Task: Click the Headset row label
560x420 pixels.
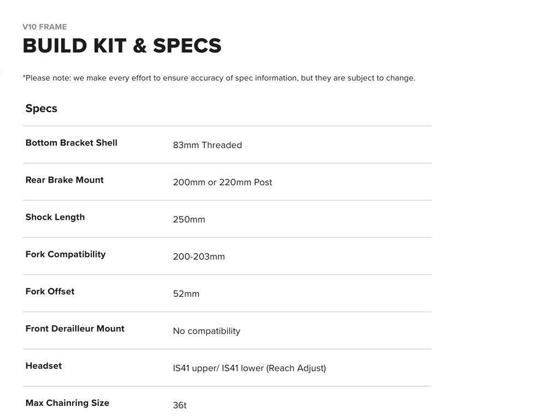Action: tap(44, 366)
